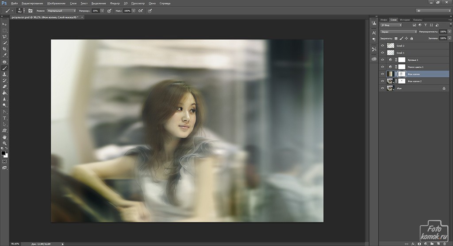This screenshot has width=453, height=246.
Task: Hide the Слой 2 layer
Action: [x=383, y=46]
